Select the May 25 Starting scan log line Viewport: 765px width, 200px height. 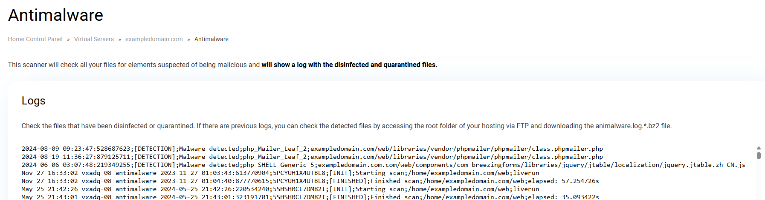(280, 189)
